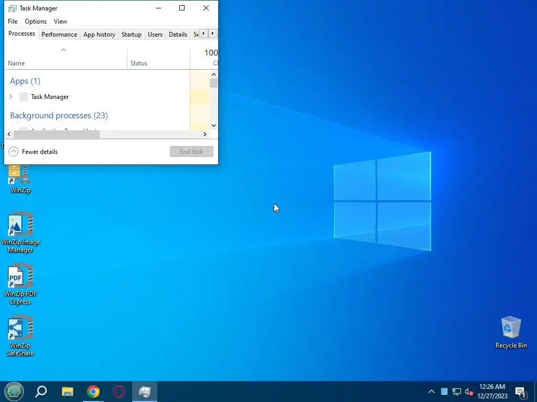Open File Explorer from taskbar

(x=68, y=392)
